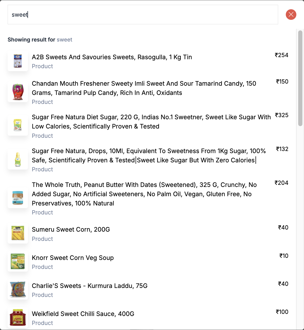Image resolution: width=304 pixels, height=330 pixels.
Task: Open Knorr Sweet Corn Veg Soup
Action: click(73, 258)
